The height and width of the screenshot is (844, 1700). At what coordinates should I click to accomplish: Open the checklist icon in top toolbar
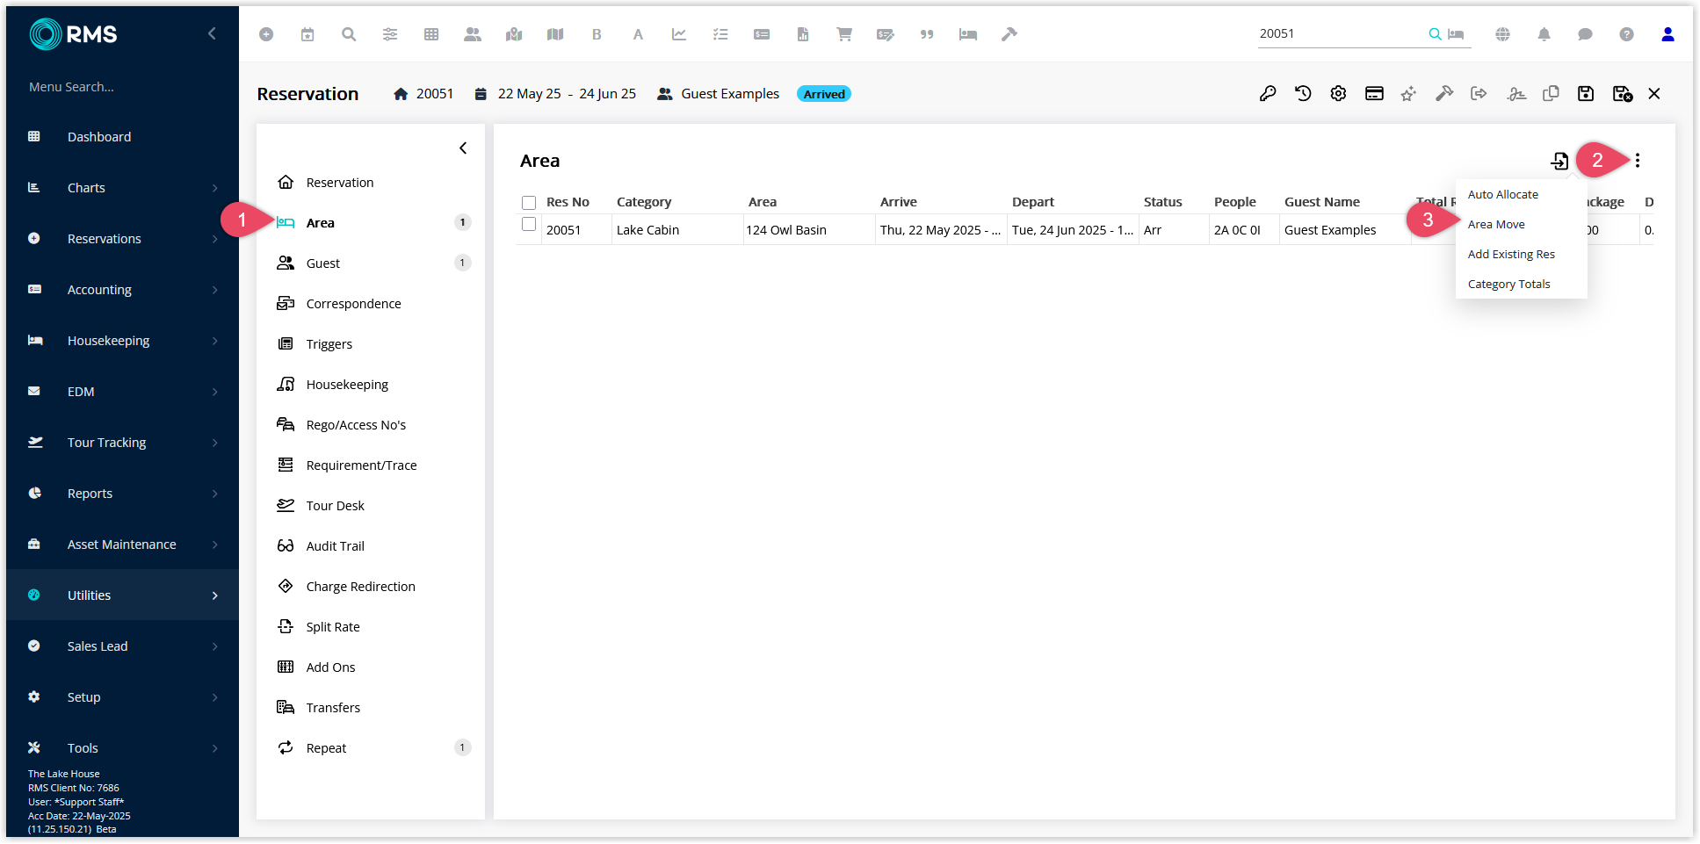(720, 34)
